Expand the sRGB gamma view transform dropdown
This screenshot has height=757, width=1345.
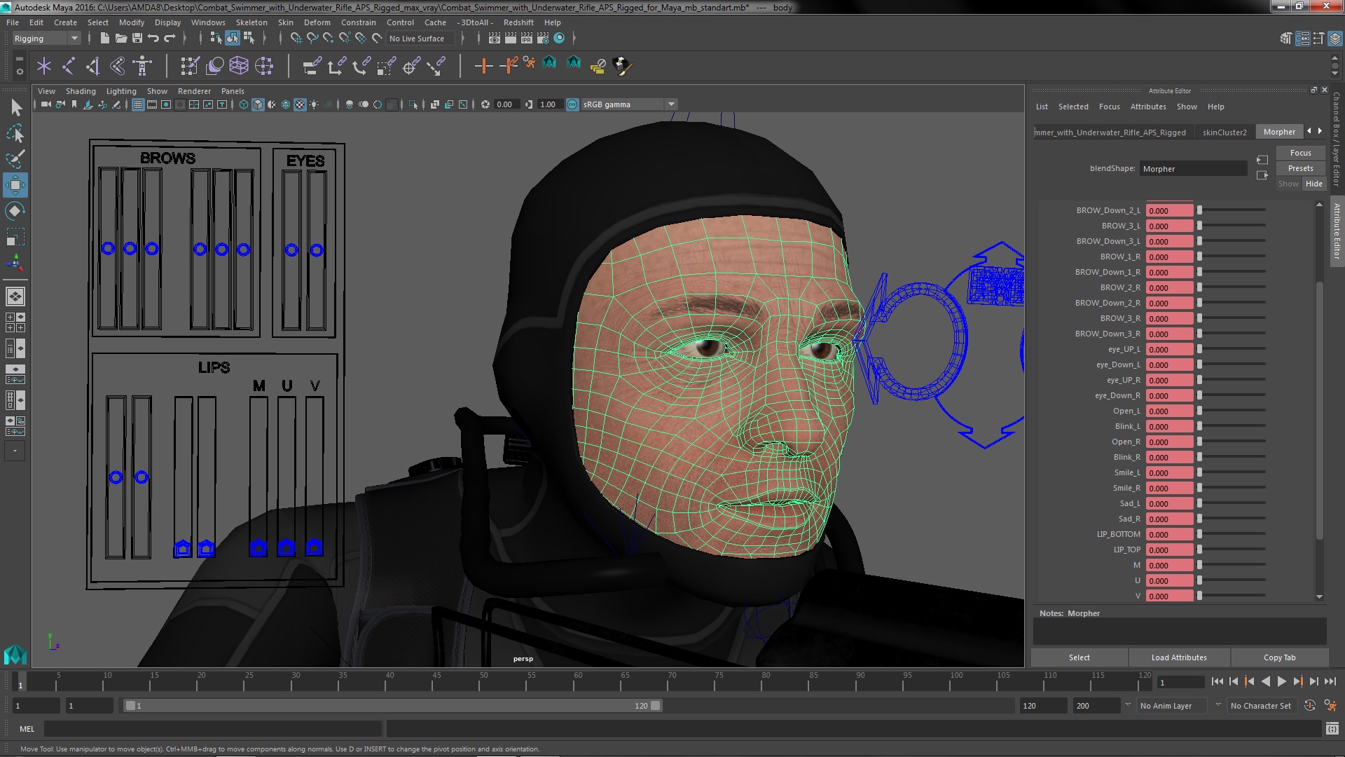[671, 104]
